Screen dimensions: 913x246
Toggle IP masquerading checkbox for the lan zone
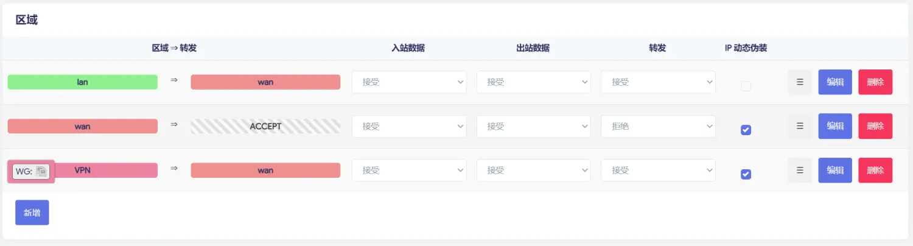pos(746,86)
